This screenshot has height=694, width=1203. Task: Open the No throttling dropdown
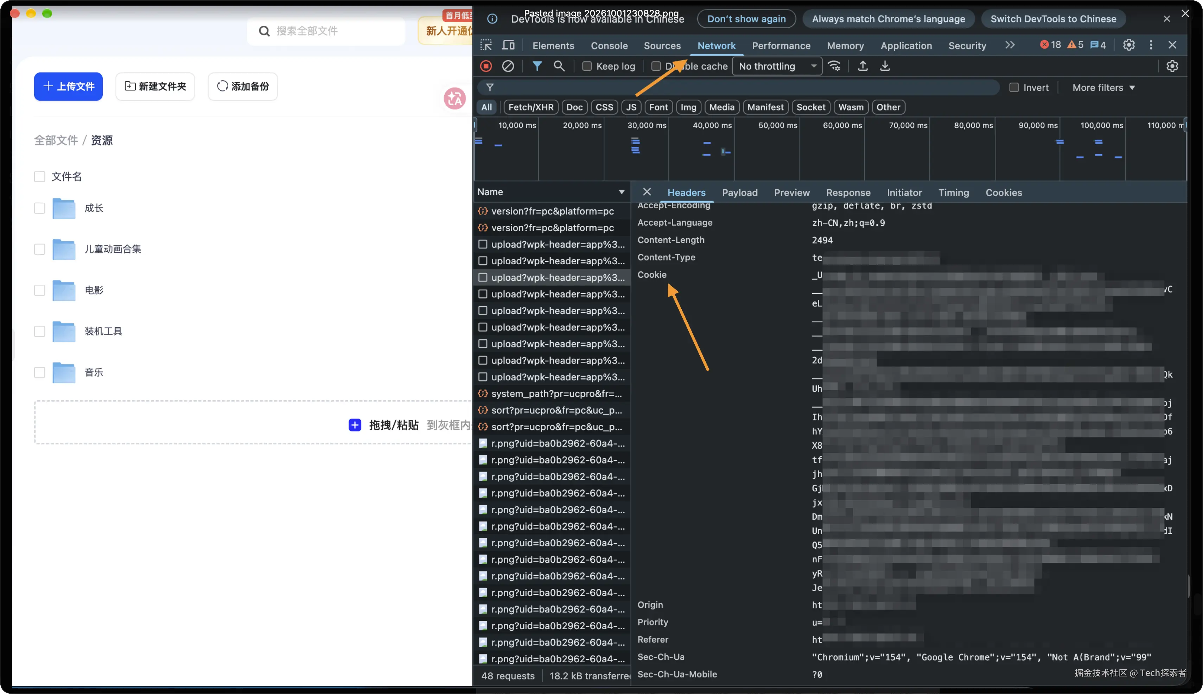[x=777, y=66]
